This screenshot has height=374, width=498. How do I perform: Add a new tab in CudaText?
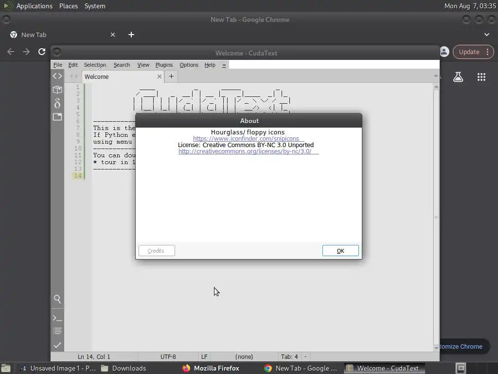[171, 76]
